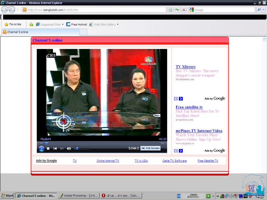Expand Suggested Sites dropdown
267x200 pixels.
coord(62,25)
